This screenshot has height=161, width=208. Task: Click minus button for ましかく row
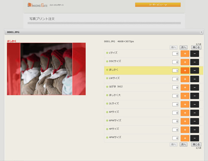click(195, 71)
